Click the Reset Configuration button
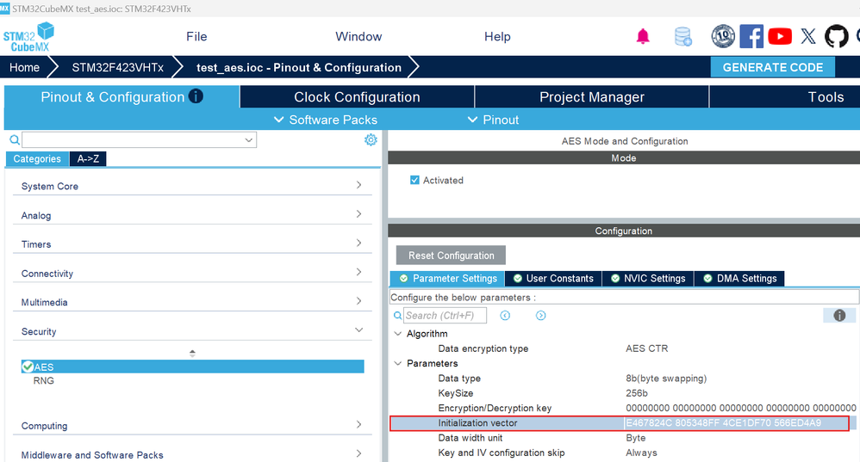Screen dimensions: 860x462 (x=451, y=256)
